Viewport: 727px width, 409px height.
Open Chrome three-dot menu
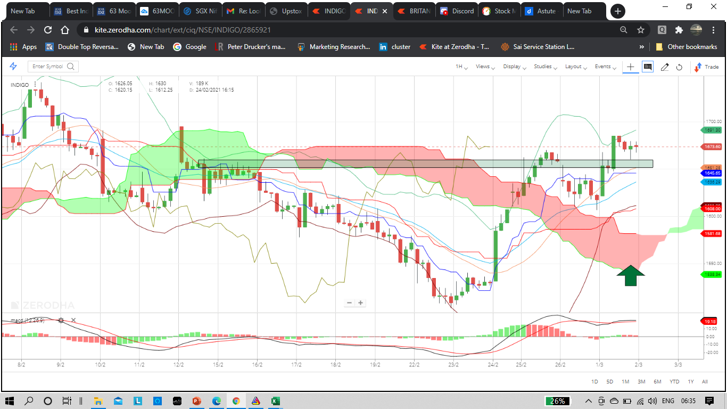point(714,30)
